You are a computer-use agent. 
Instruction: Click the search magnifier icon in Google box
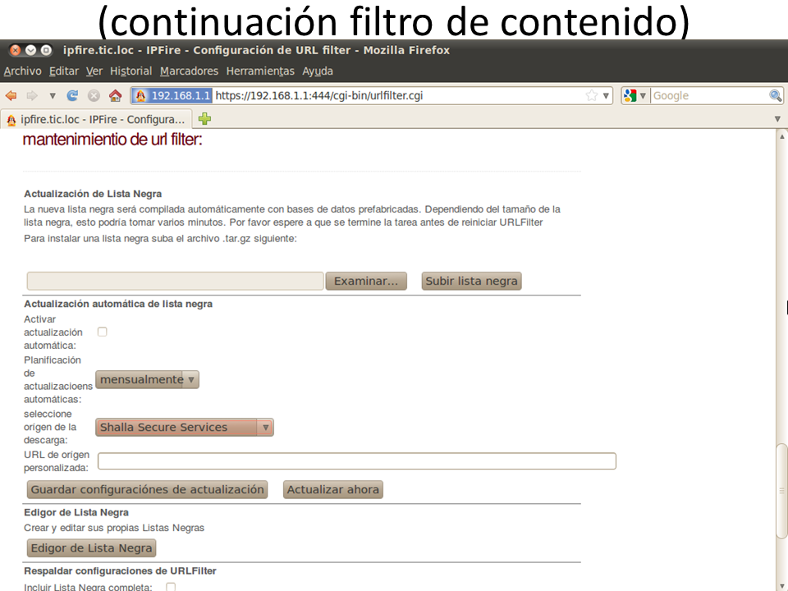(x=775, y=95)
